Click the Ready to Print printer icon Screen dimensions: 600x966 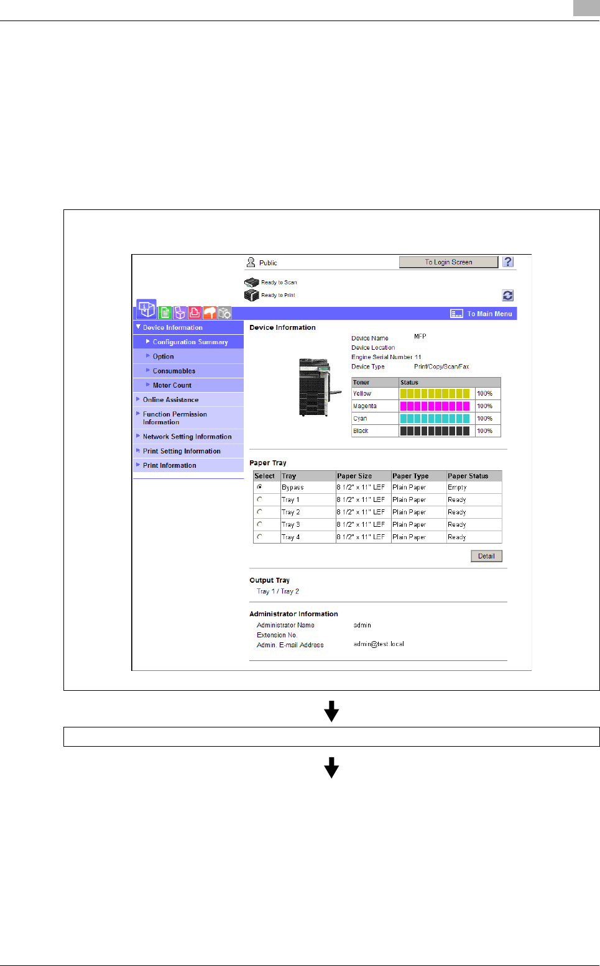(251, 295)
